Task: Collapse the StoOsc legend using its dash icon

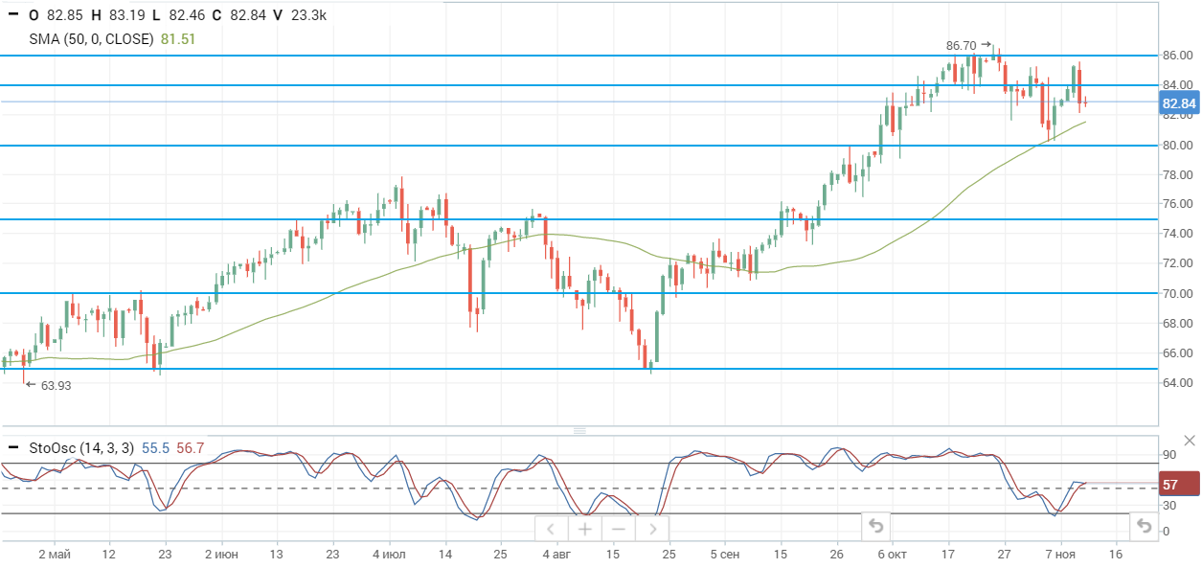Action: coord(13,447)
